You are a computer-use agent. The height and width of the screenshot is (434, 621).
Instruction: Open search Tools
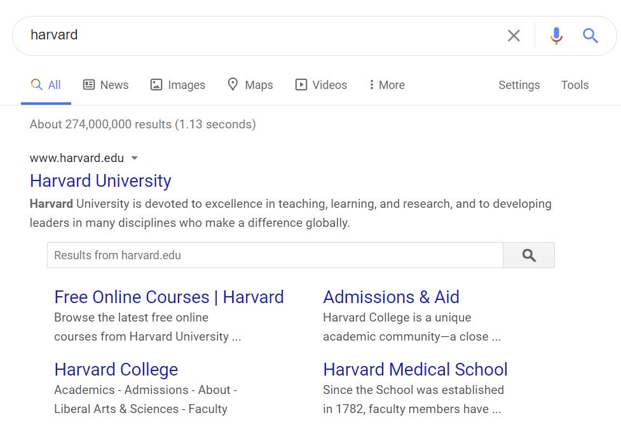(575, 85)
